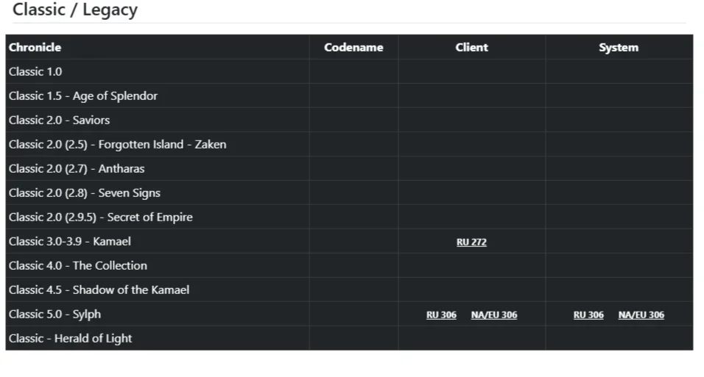Select Classic 4.5 - Shadow of the Kamael
The image size is (704, 377).
(99, 290)
